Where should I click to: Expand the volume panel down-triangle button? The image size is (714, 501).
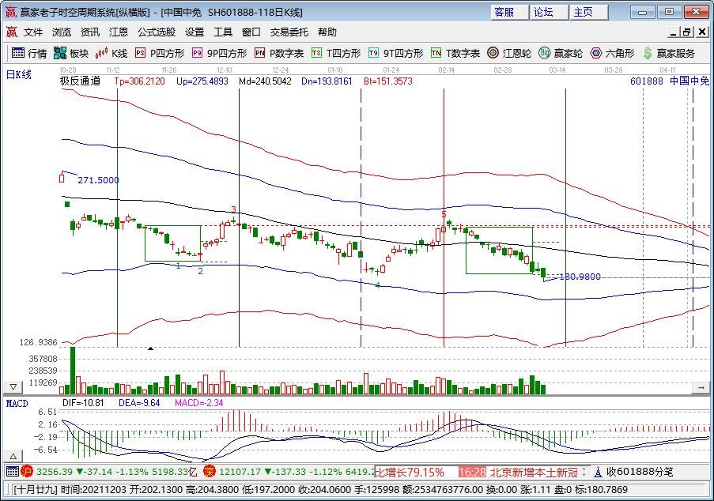[13, 387]
